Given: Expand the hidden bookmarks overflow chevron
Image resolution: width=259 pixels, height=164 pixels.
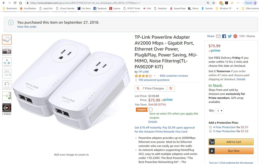Looking at the screenshot, I should (237, 8).
